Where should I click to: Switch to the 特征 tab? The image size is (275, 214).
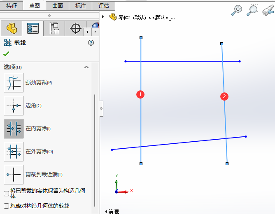tap(12, 6)
